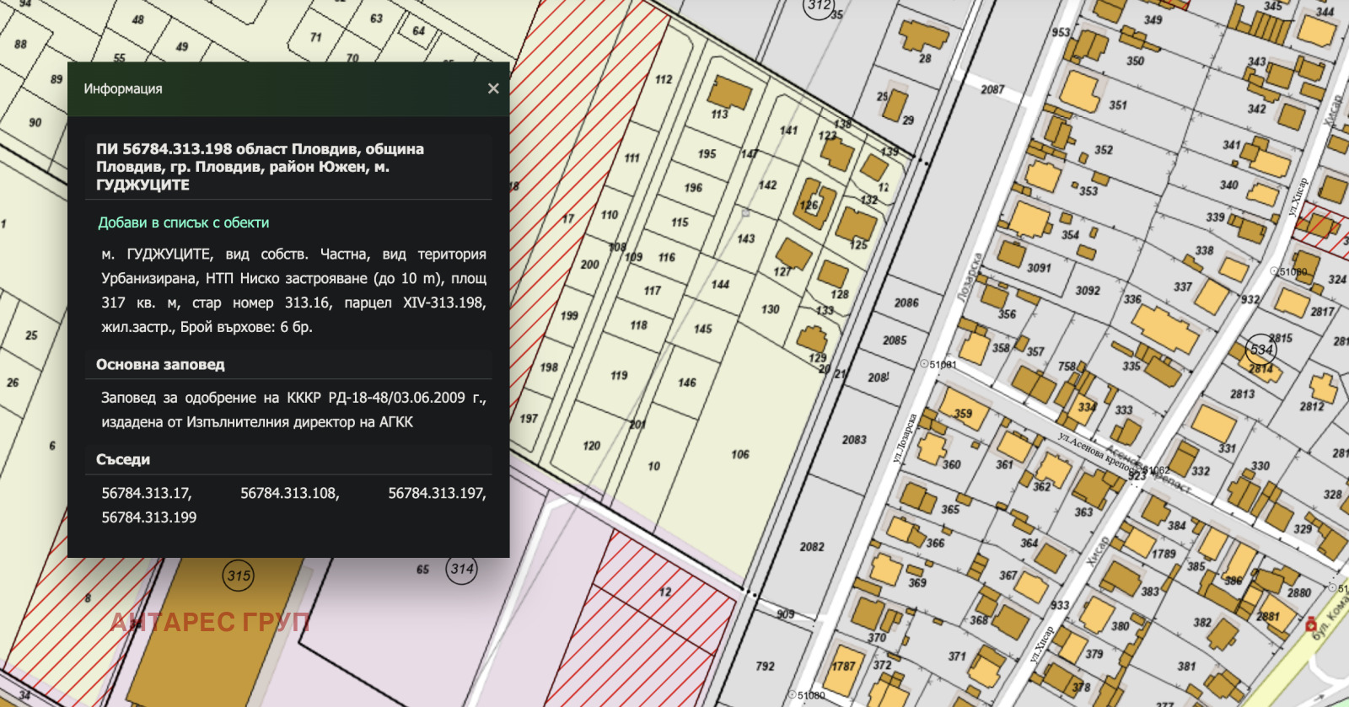This screenshot has height=707, width=1349.
Task: Click parcel 198 on the map
Action: pyautogui.click(x=549, y=367)
